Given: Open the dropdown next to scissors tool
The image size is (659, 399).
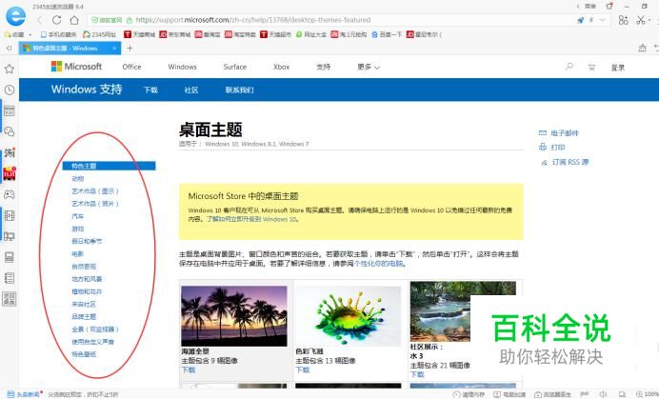Looking at the screenshot, I should tap(649, 20).
